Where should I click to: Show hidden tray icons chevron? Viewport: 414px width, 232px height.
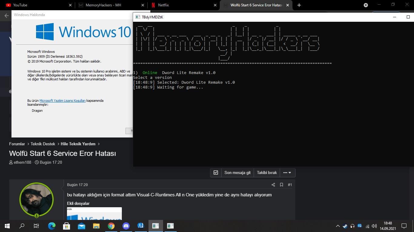(x=338, y=226)
